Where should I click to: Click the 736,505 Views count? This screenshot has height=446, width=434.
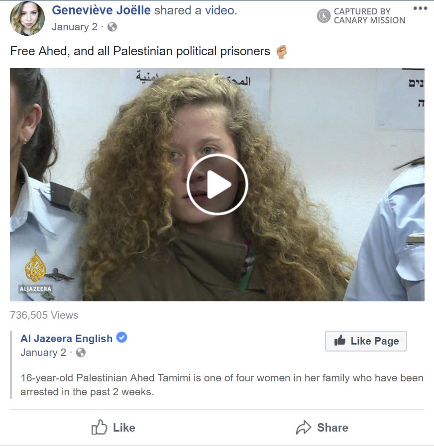click(44, 315)
